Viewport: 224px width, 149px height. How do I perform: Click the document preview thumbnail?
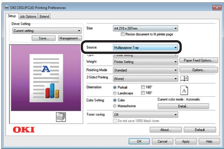(46, 78)
